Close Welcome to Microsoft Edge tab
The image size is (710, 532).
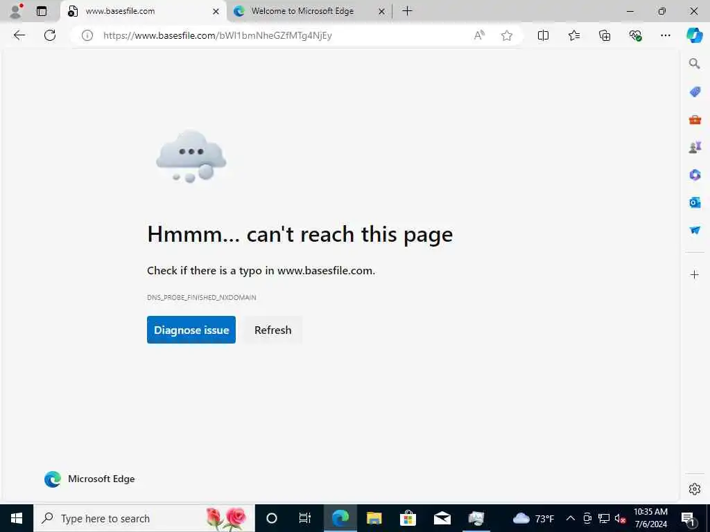(382, 11)
